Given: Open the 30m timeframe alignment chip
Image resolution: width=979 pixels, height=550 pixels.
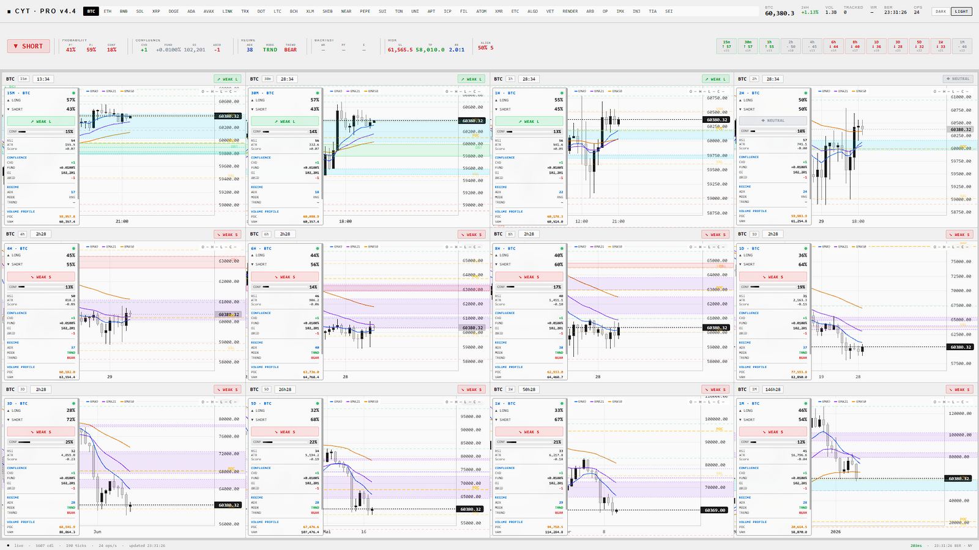Looking at the screenshot, I should [x=748, y=46].
